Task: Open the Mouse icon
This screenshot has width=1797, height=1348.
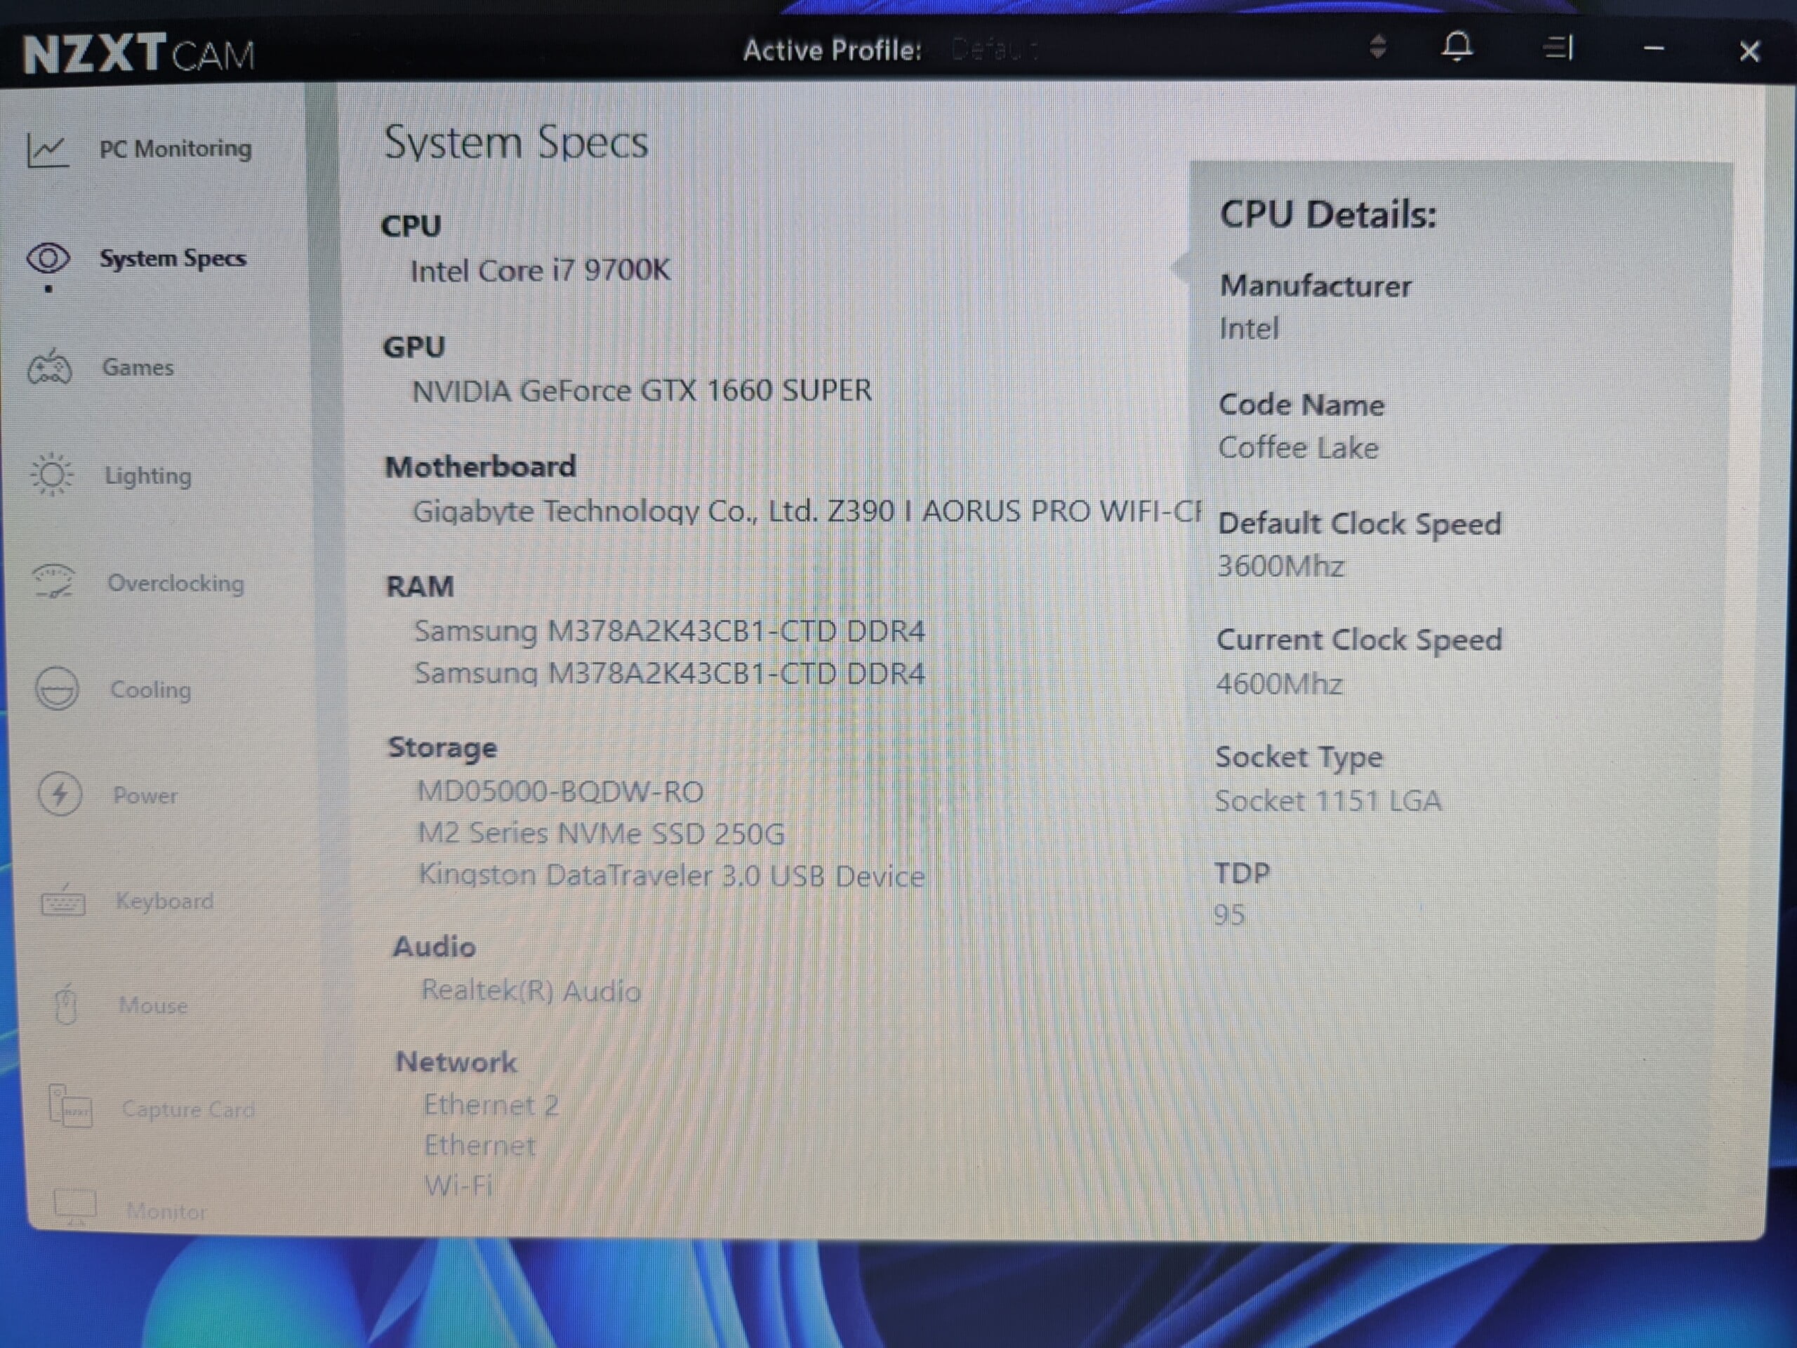Action: (67, 1005)
